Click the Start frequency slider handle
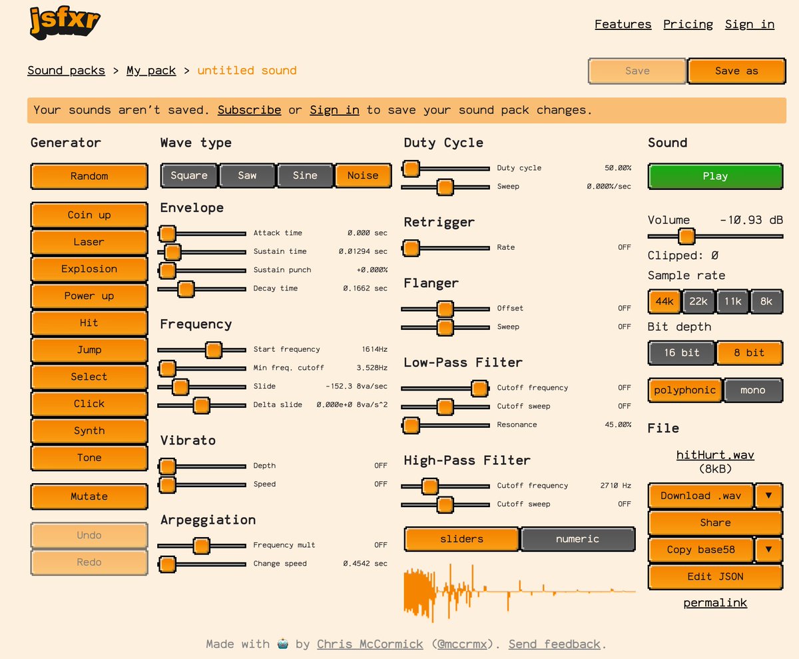 pos(213,350)
